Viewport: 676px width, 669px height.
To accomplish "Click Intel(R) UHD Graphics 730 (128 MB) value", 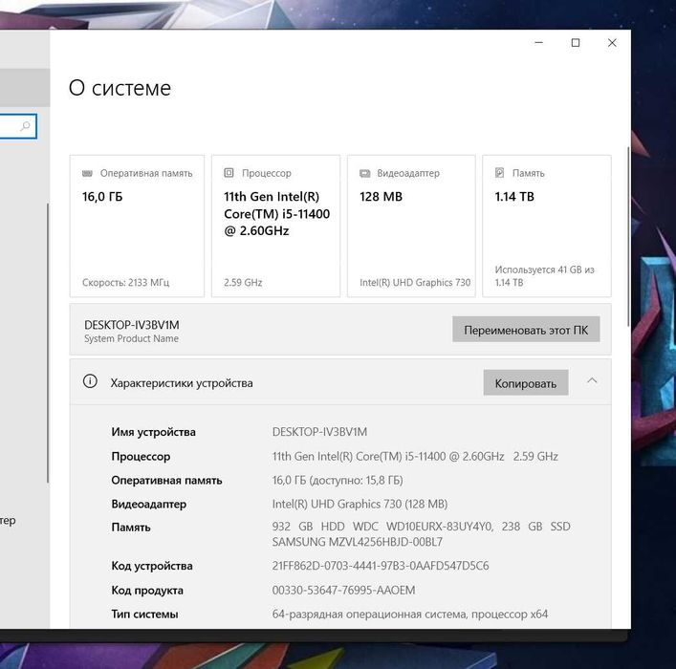I will pyautogui.click(x=360, y=504).
